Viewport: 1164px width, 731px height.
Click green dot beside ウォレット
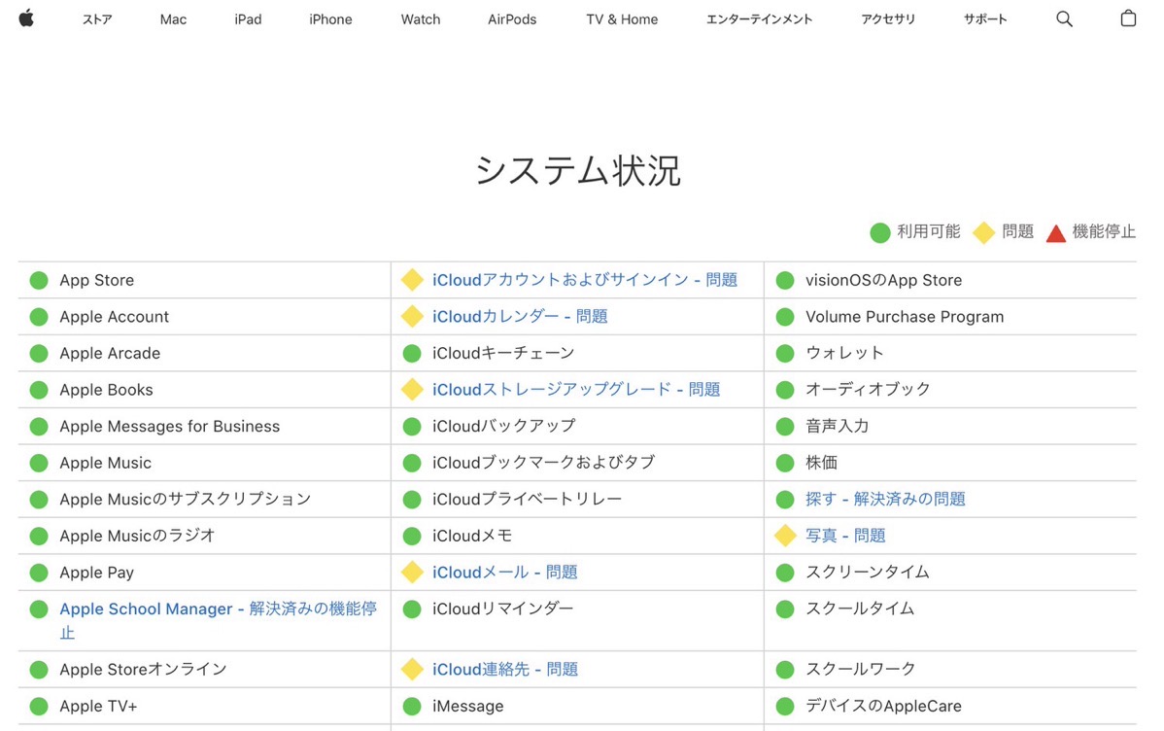coord(785,353)
